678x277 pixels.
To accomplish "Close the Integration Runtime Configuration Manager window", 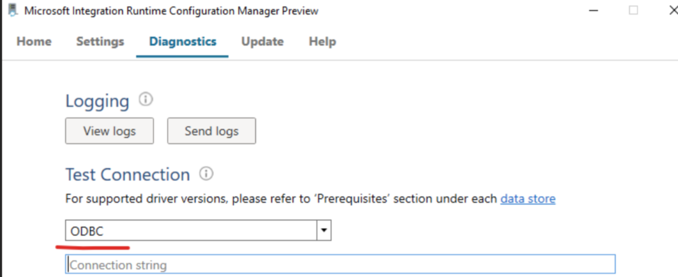I will (x=672, y=11).
